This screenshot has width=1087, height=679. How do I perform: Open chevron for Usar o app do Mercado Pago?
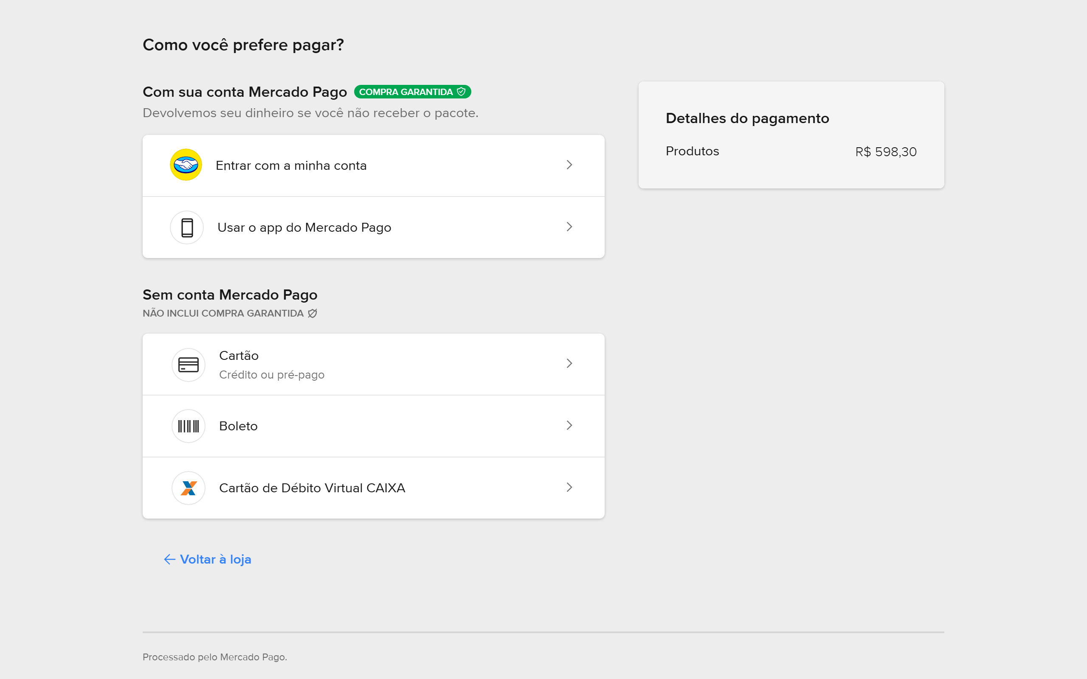[569, 227]
